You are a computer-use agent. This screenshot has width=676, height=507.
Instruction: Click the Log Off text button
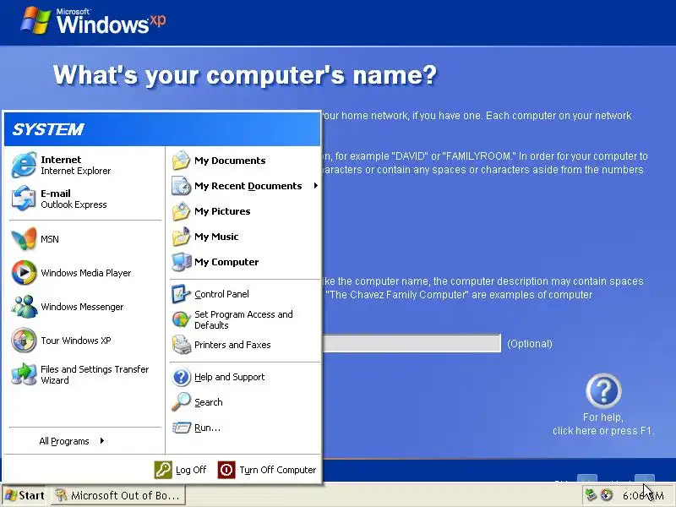191,470
